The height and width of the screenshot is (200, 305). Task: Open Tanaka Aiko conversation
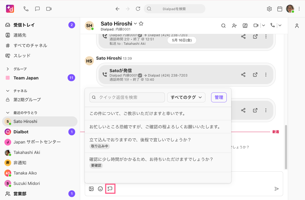[40, 173]
